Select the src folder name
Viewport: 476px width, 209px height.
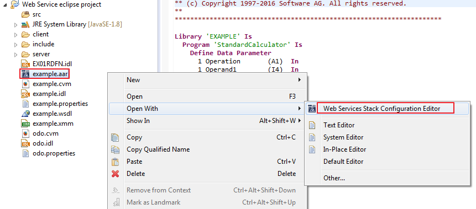tap(36, 14)
